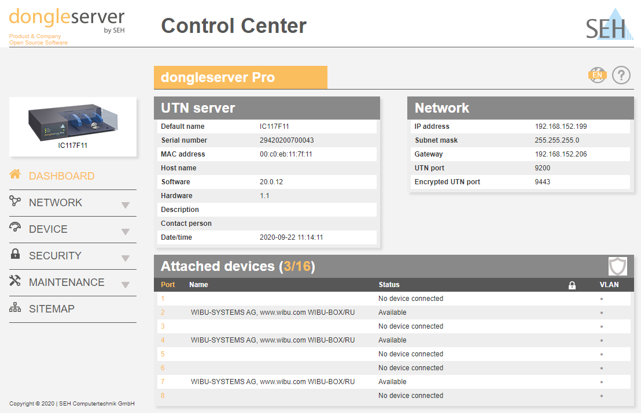Select port 2 in attached devices
This screenshot has width=641, height=413.
click(x=163, y=312)
